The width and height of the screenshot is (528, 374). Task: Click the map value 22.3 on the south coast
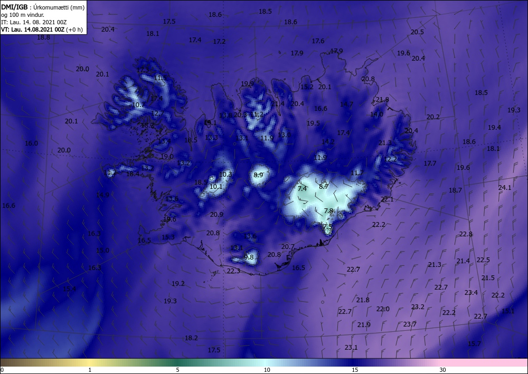[233, 271]
